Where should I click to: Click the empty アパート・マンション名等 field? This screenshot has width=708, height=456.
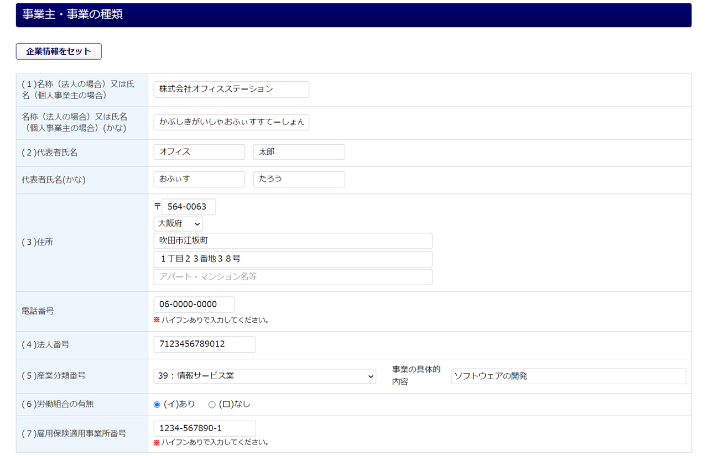293,277
